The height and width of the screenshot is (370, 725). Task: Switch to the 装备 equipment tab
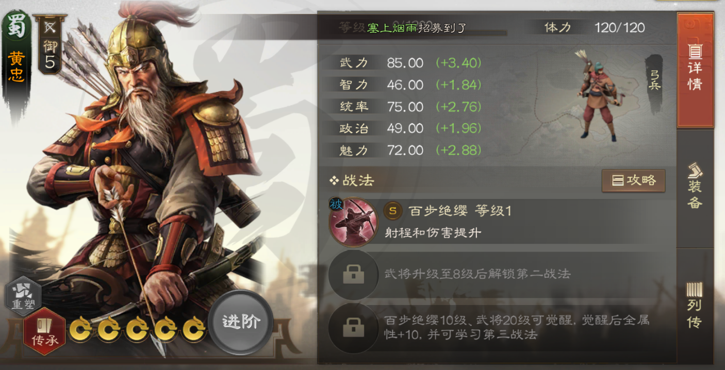pos(695,187)
